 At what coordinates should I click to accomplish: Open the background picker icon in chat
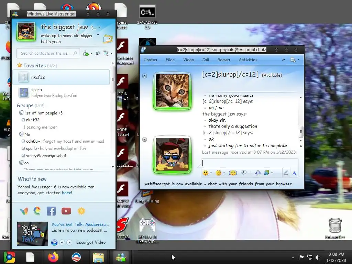[267, 173]
